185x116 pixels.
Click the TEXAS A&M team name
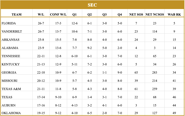point(11,89)
